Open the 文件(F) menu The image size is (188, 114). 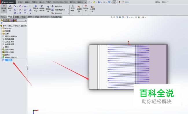pyautogui.click(x=20, y=2)
